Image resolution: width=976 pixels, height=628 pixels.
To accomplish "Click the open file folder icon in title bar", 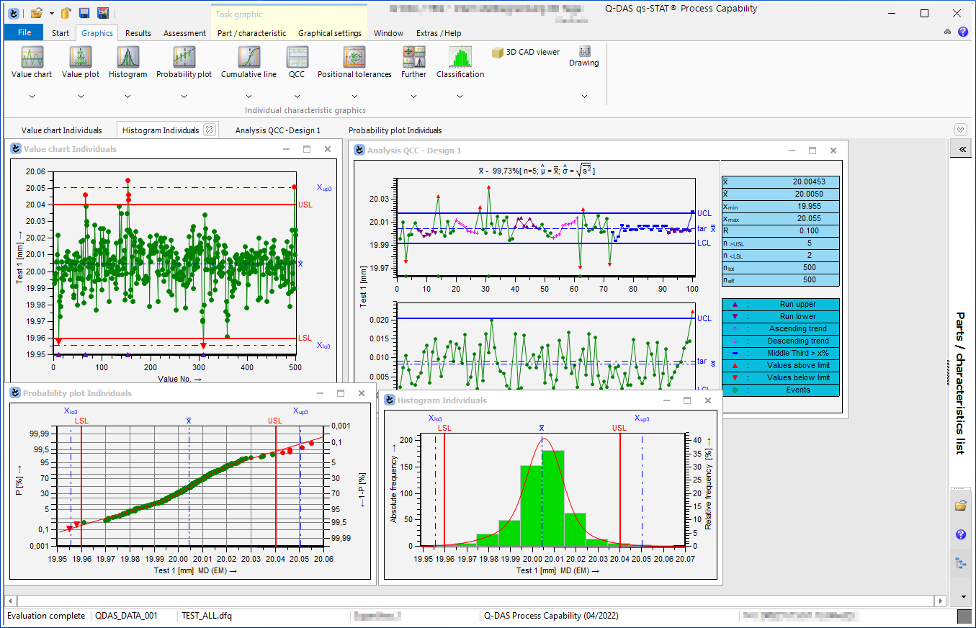I will tap(37, 13).
